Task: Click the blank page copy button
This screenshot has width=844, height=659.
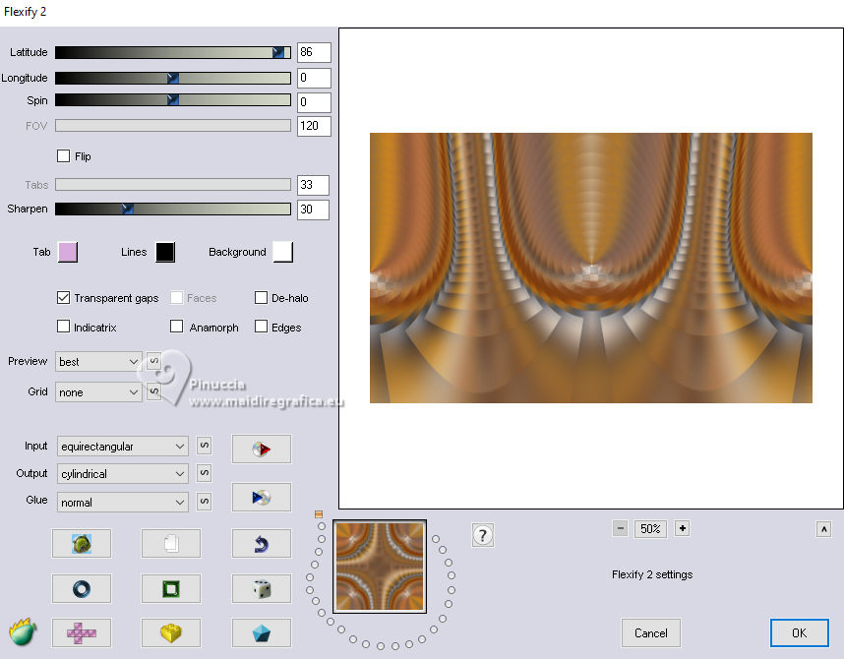Action: pyautogui.click(x=170, y=543)
